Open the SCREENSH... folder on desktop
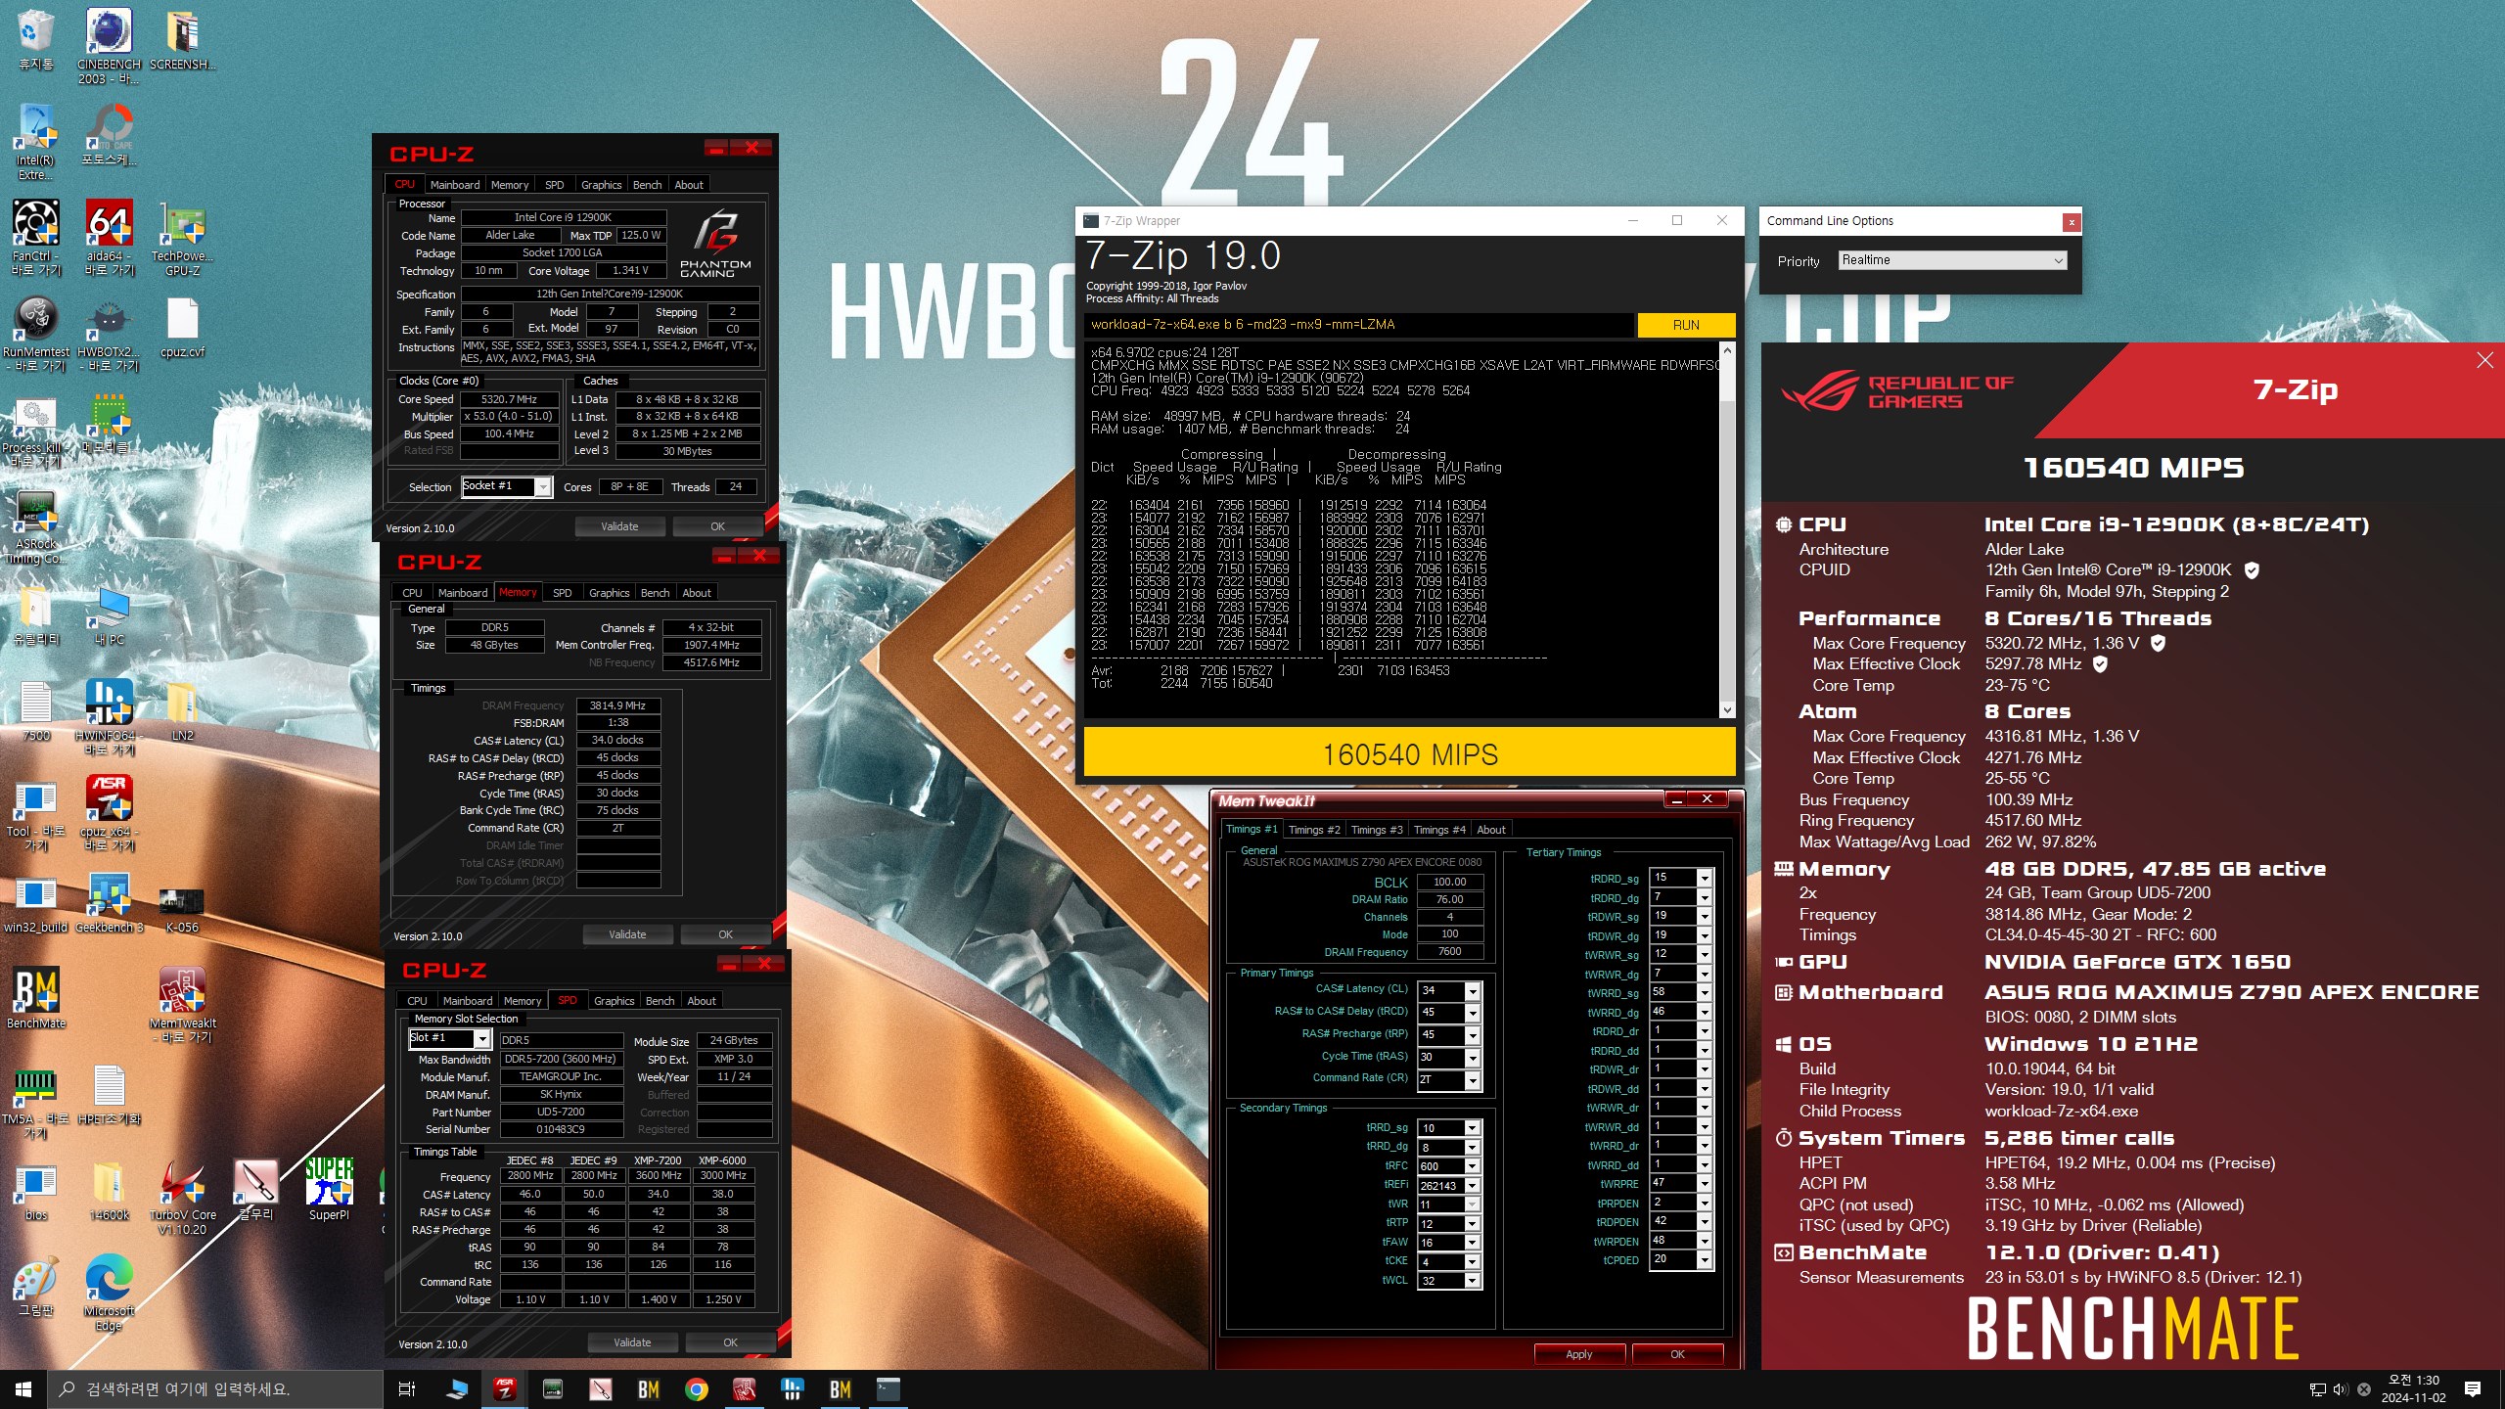Image resolution: width=2505 pixels, height=1409 pixels. coord(182,39)
